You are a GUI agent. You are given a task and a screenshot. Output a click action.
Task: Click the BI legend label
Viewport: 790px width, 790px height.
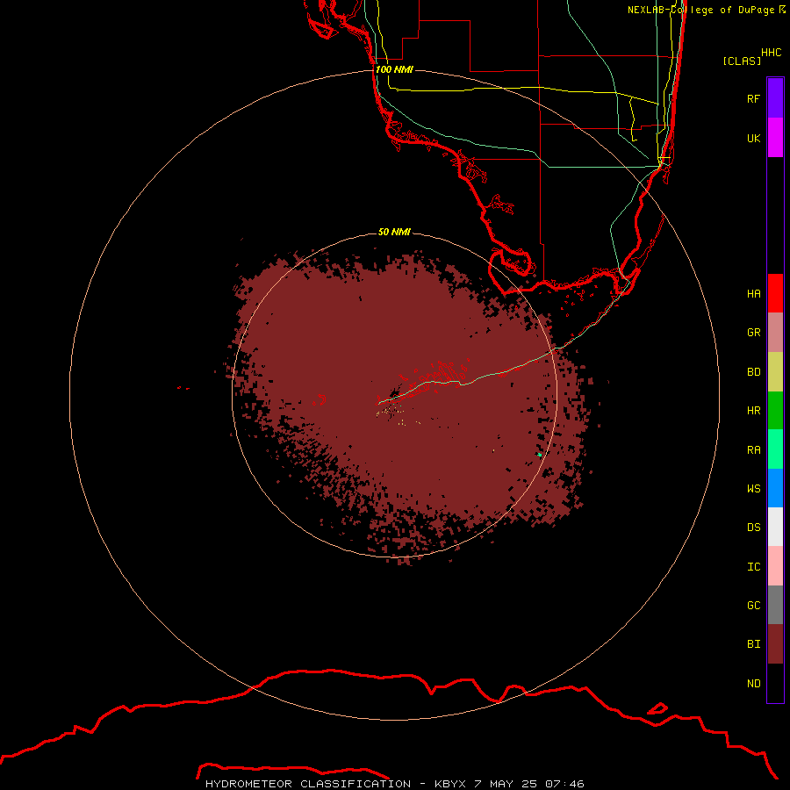click(x=753, y=644)
